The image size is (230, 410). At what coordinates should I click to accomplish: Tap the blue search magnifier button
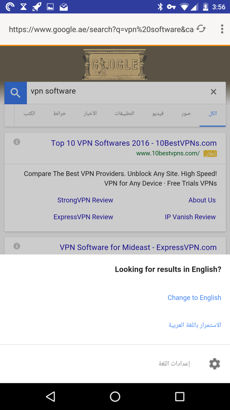[x=16, y=93]
